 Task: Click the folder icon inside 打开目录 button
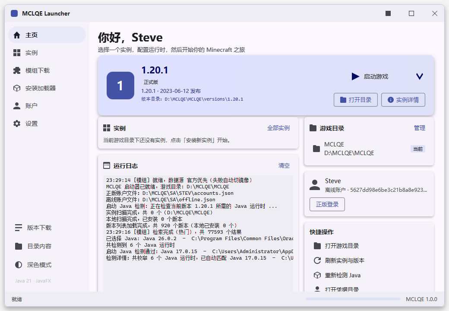[x=343, y=100]
